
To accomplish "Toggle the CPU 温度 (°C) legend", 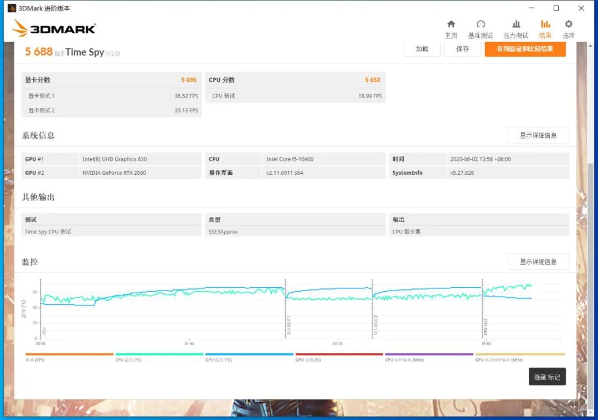I will 159,357.
